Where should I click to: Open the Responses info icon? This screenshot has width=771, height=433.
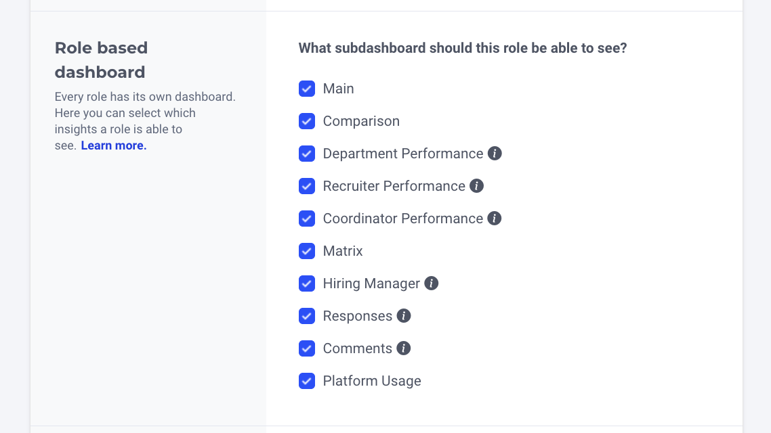click(404, 316)
